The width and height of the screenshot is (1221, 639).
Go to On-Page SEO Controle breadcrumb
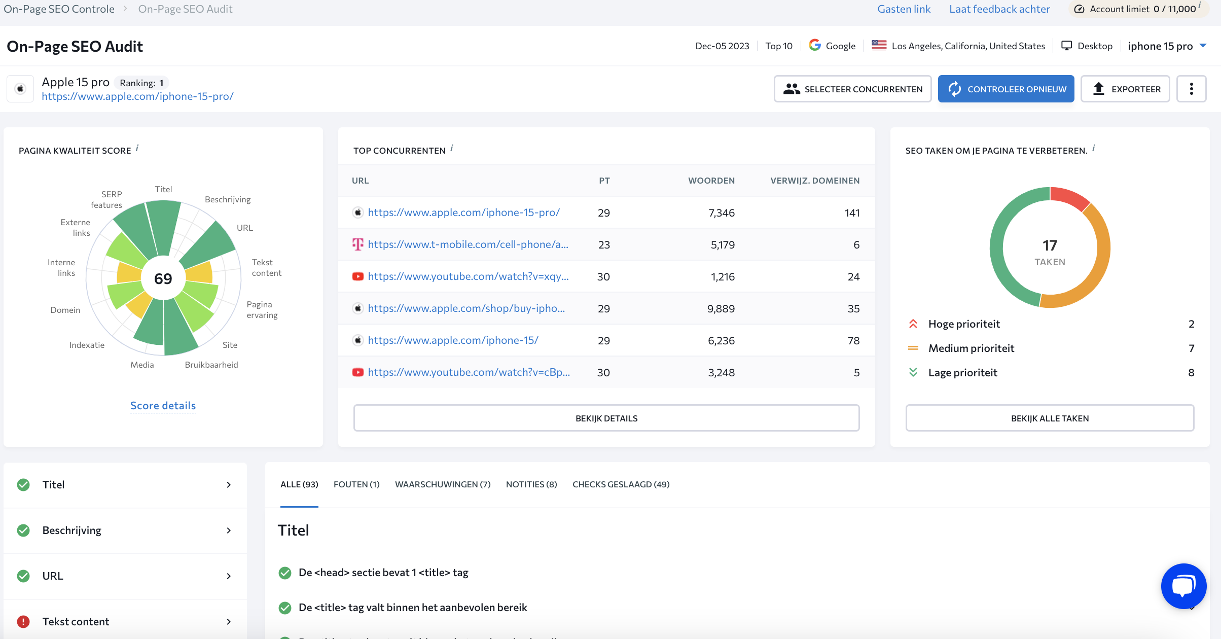point(59,9)
